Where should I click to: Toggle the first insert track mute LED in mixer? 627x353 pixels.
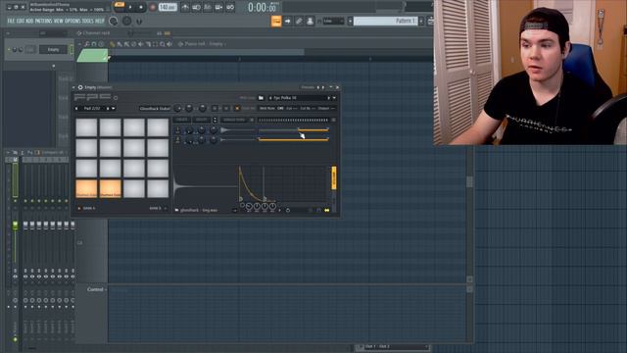25,200
